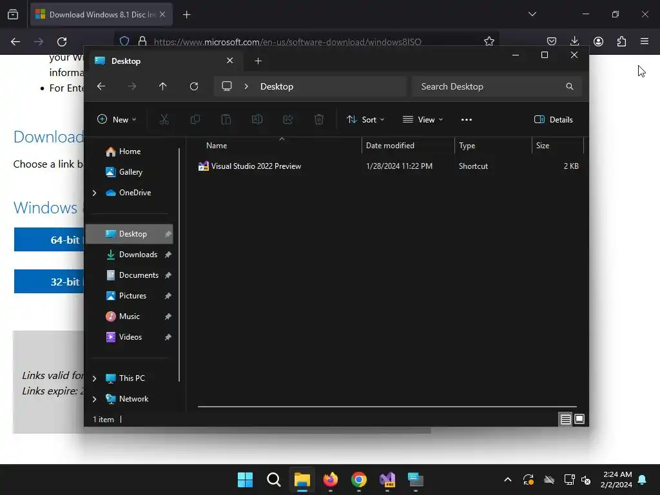Open Firefox account icon

click(598, 41)
